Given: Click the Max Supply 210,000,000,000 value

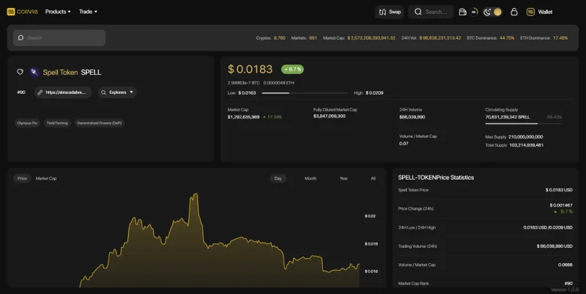Looking at the screenshot, I should pos(525,137).
